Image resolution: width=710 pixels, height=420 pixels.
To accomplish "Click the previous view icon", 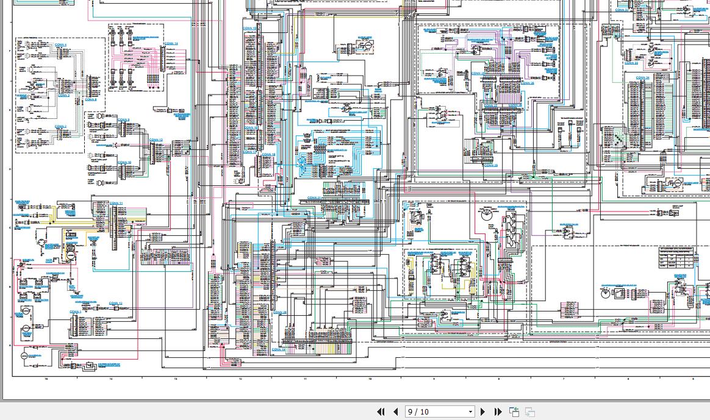I will [514, 412].
